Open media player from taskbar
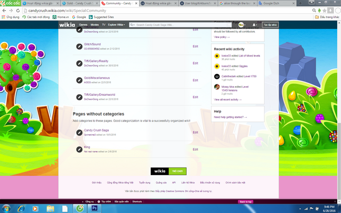 coord(35,209)
